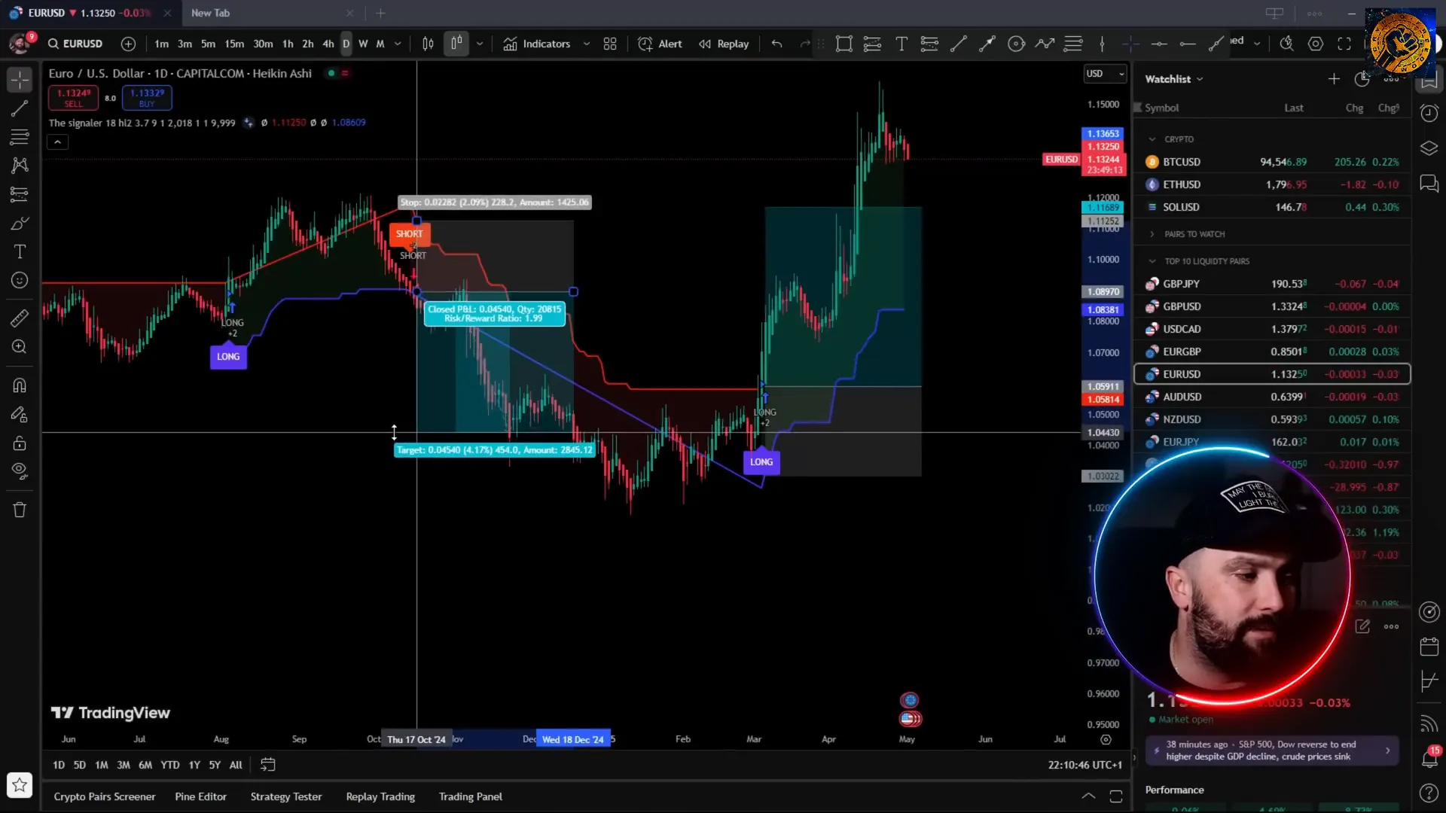1446x813 pixels.
Task: Open indicator templates grid icon
Action: pyautogui.click(x=610, y=44)
